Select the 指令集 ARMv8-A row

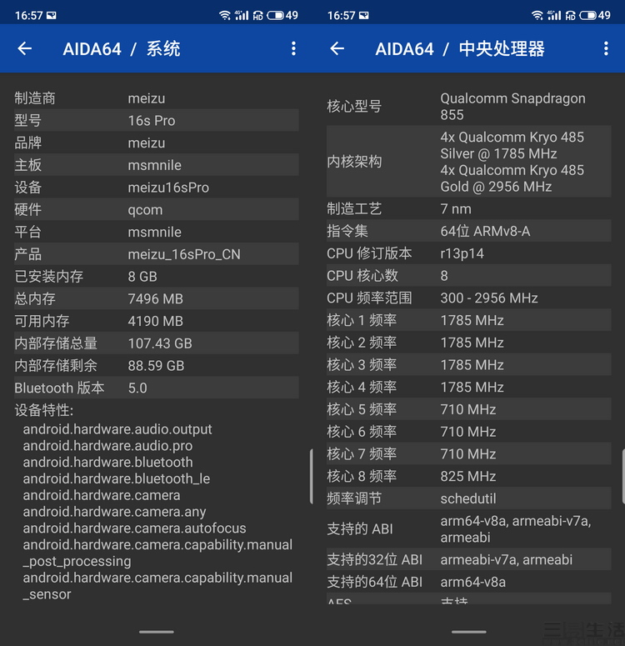[x=469, y=231]
